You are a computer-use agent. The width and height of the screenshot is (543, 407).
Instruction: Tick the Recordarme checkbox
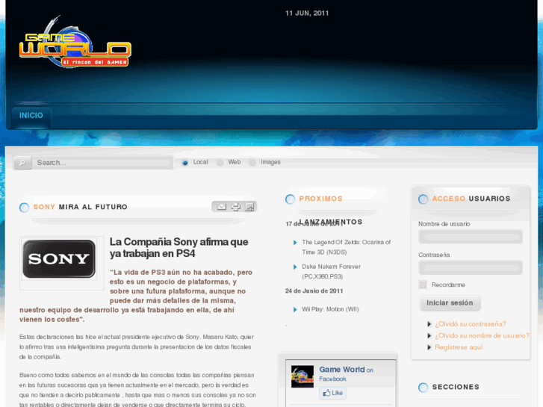tap(423, 285)
